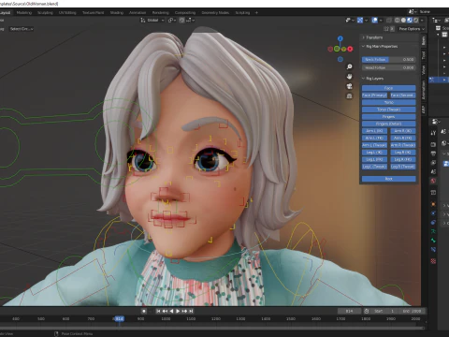The image size is (449, 337).
Task: Toggle the snap magnet in viewport header
Action: pos(181,20)
